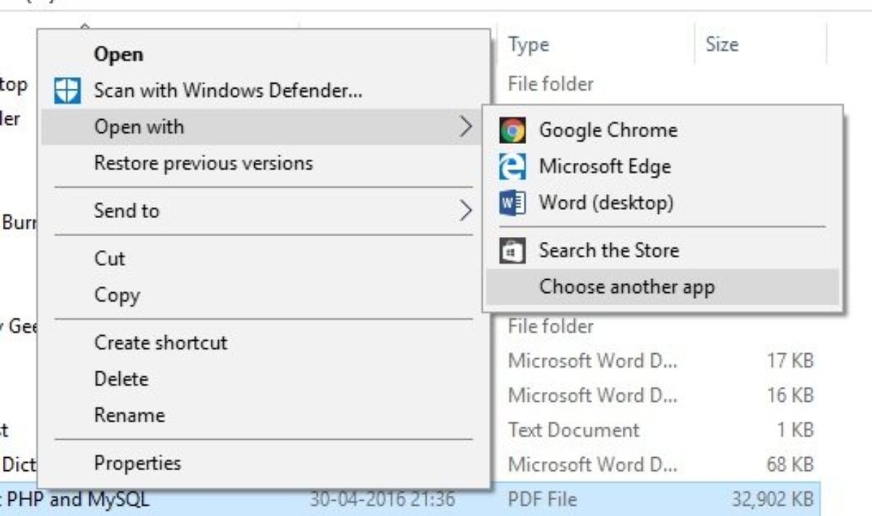Select Cut from the context menu
The height and width of the screenshot is (516, 872).
110,259
